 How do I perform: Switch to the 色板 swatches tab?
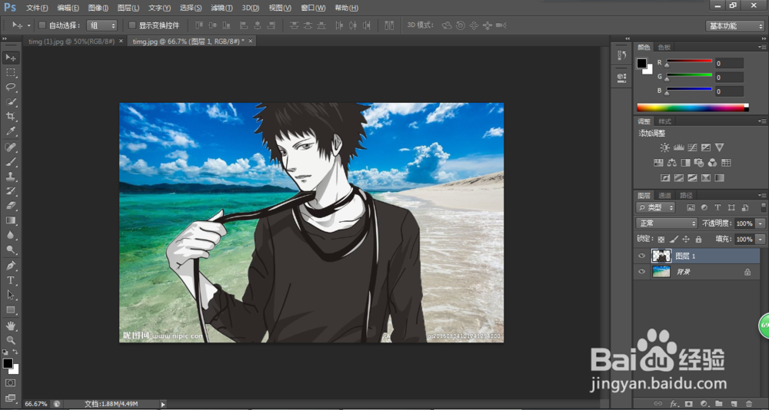[664, 47]
